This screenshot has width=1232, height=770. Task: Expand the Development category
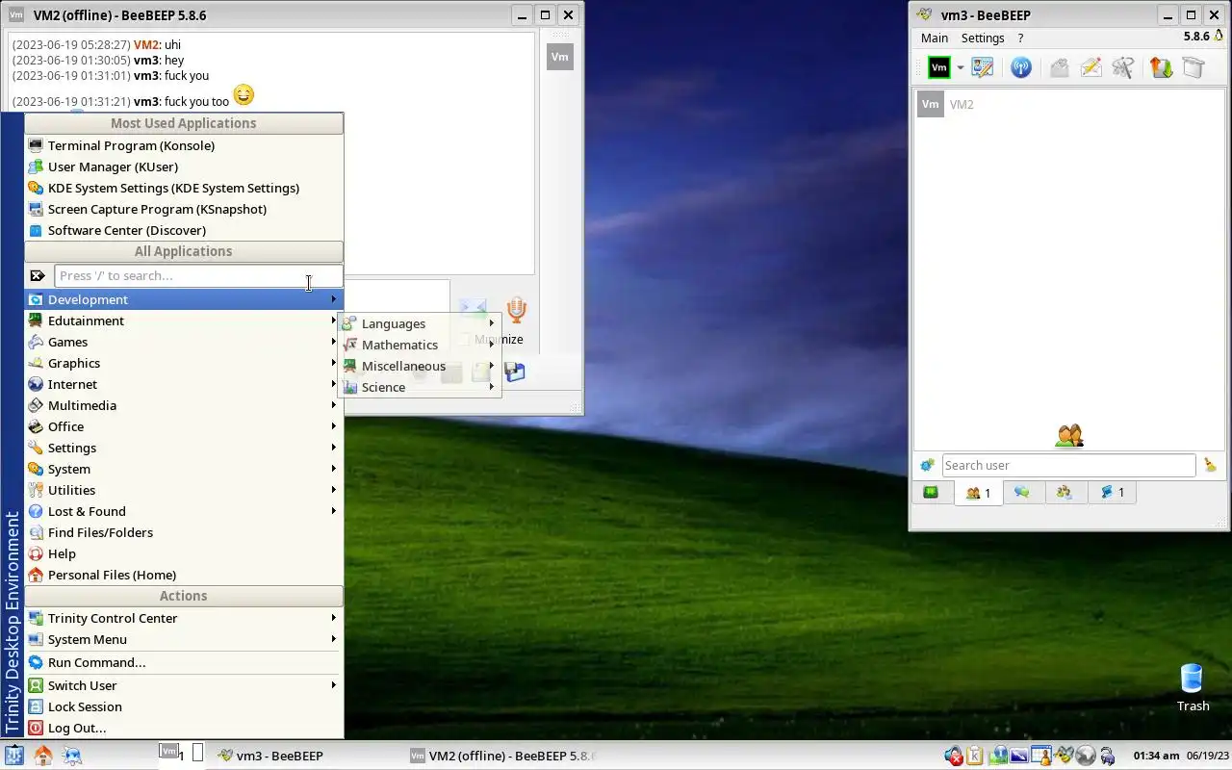[184, 299]
